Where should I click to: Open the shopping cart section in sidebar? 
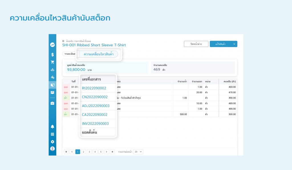52,62
